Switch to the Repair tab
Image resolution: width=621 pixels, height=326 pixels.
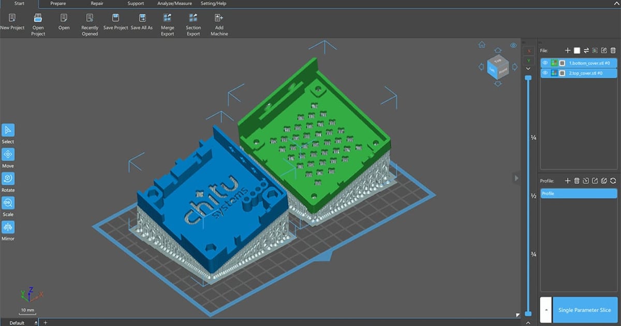click(97, 4)
